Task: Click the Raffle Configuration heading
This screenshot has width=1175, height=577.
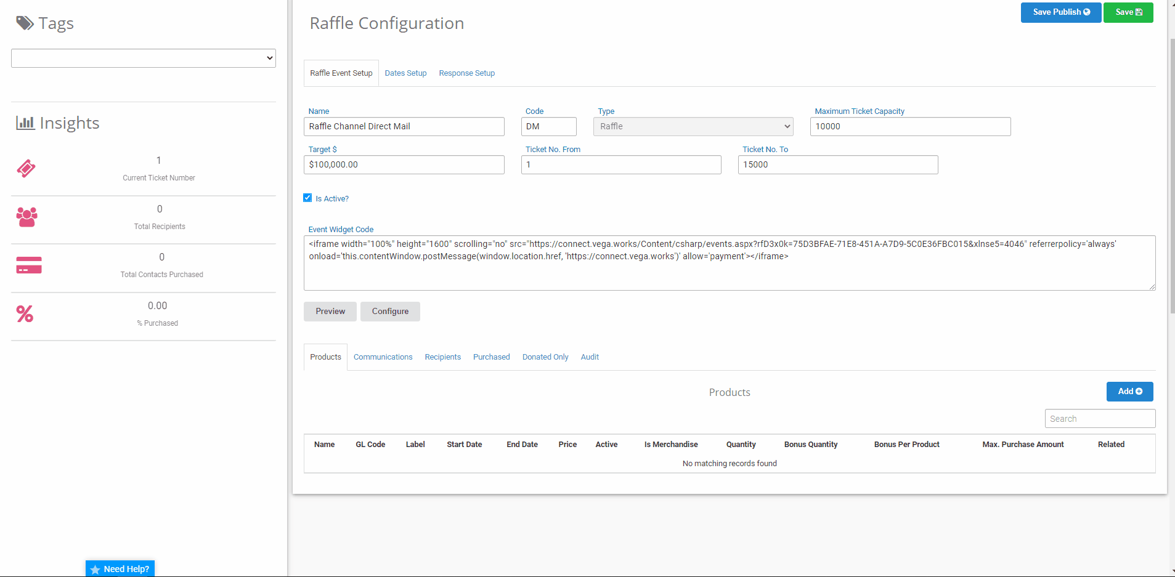Action: click(387, 23)
